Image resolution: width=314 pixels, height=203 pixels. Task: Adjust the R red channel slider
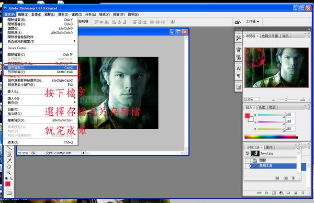[271, 115]
